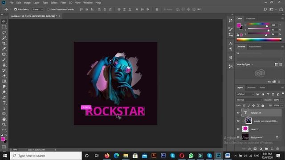Expand Opacity slider arrow
This screenshot has width=285, height=160.
click(282, 100)
